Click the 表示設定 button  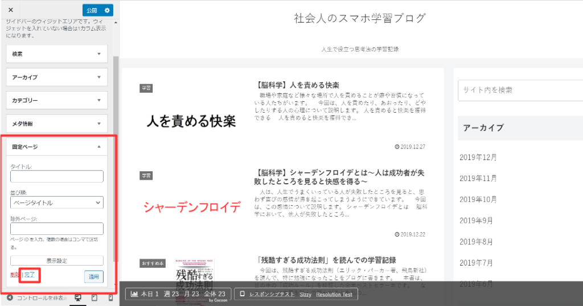[56, 261]
